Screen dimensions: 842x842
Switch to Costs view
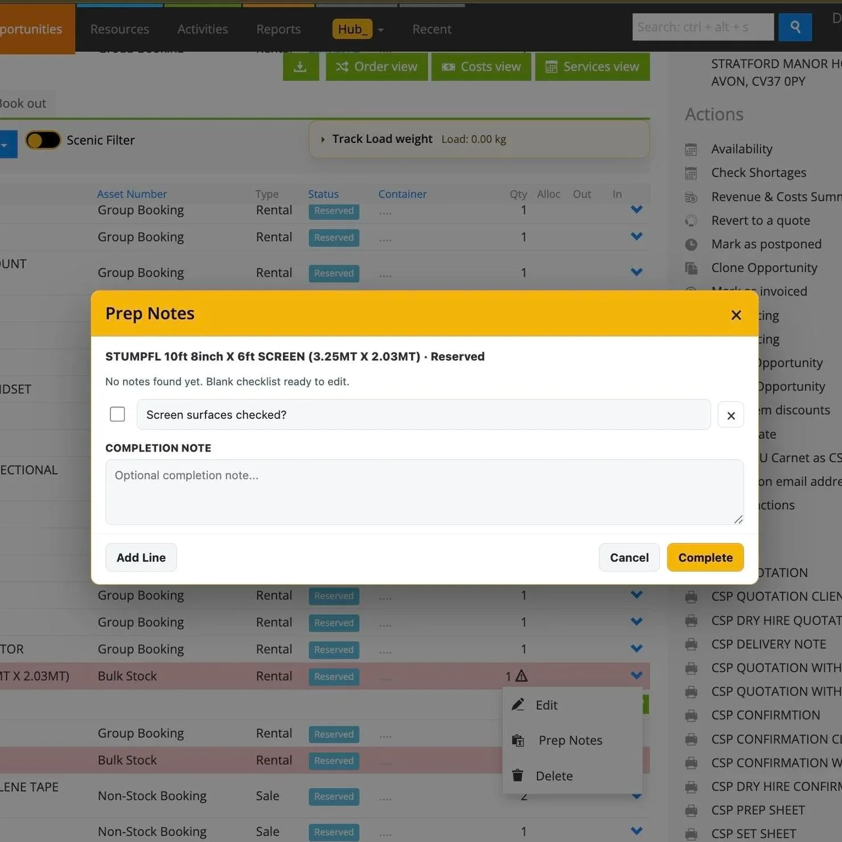[x=481, y=67]
